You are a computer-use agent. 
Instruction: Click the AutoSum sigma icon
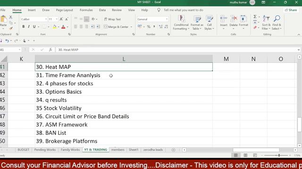[255, 17]
